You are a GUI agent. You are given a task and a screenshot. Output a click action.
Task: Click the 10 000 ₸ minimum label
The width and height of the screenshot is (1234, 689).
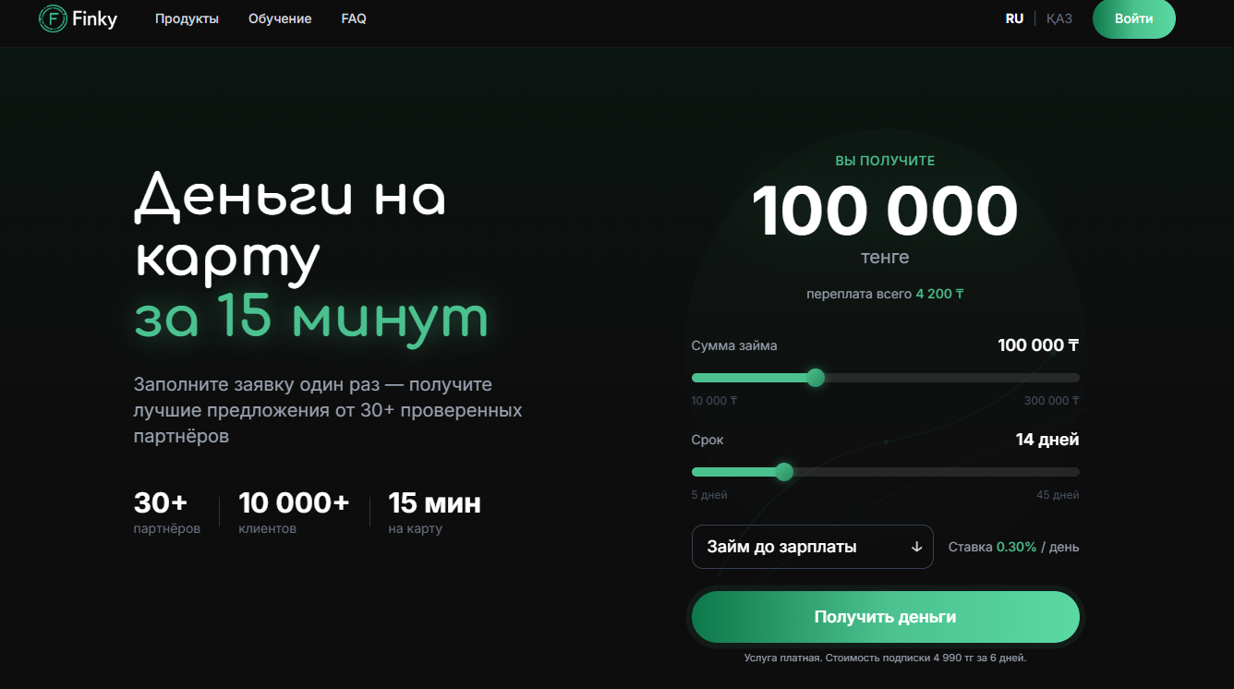coord(714,401)
